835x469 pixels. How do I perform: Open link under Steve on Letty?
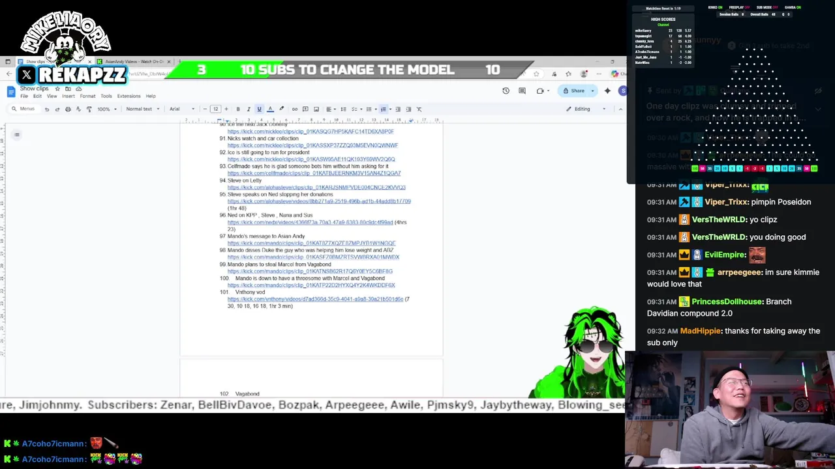(316, 188)
